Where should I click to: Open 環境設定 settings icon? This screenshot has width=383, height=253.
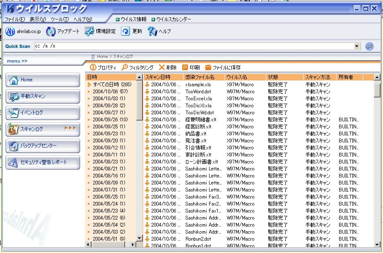[89, 31]
